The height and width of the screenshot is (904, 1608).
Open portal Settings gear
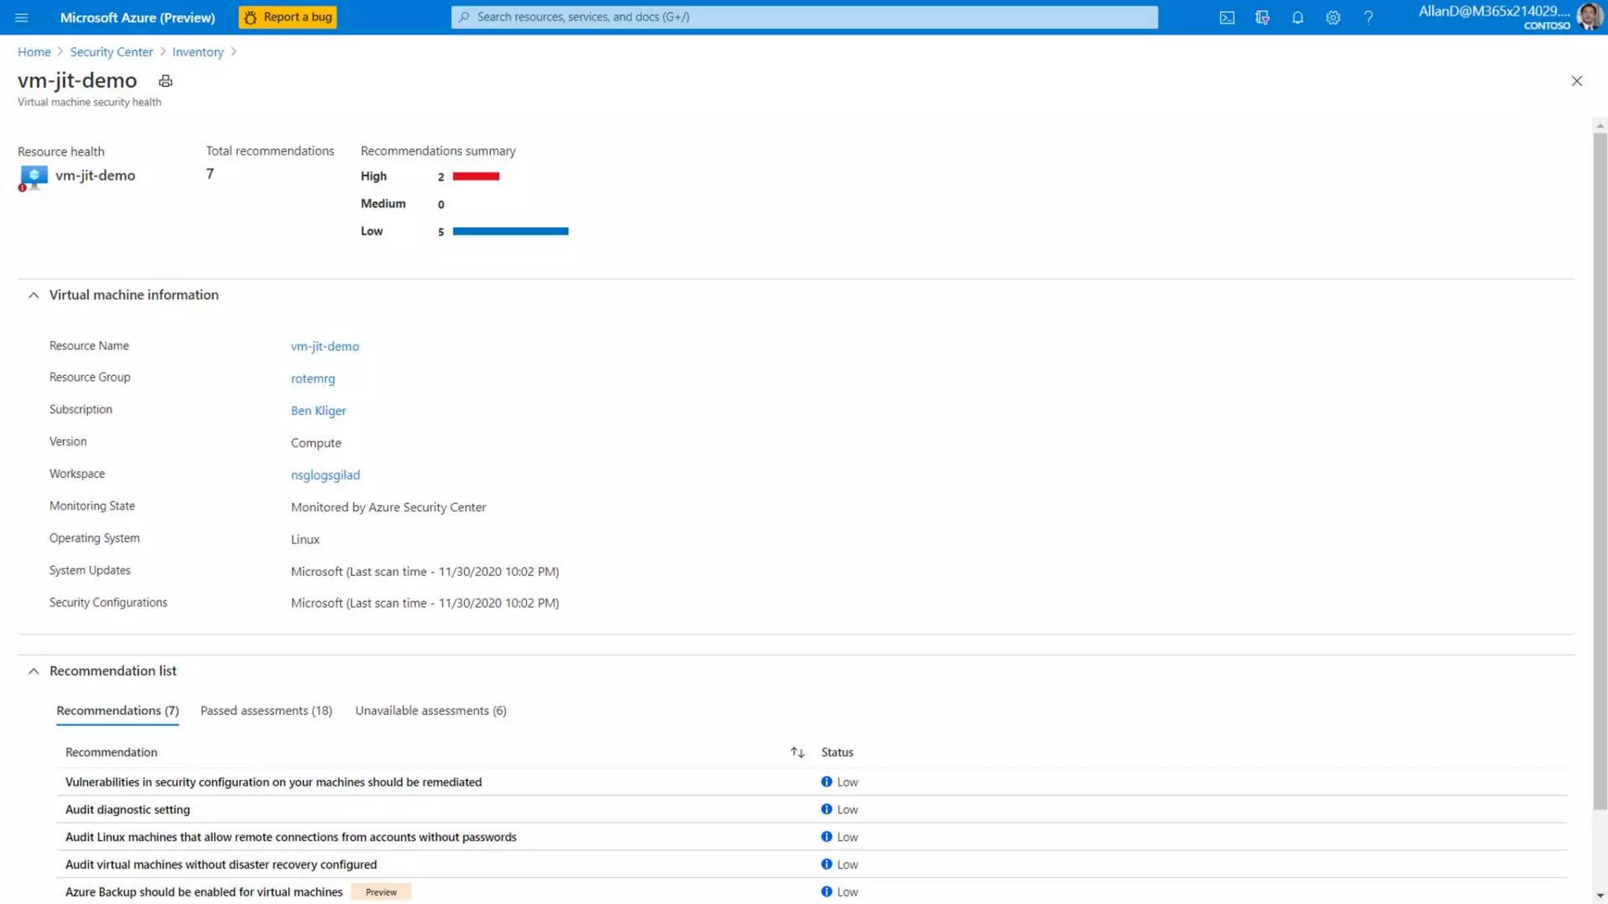pyautogui.click(x=1332, y=17)
